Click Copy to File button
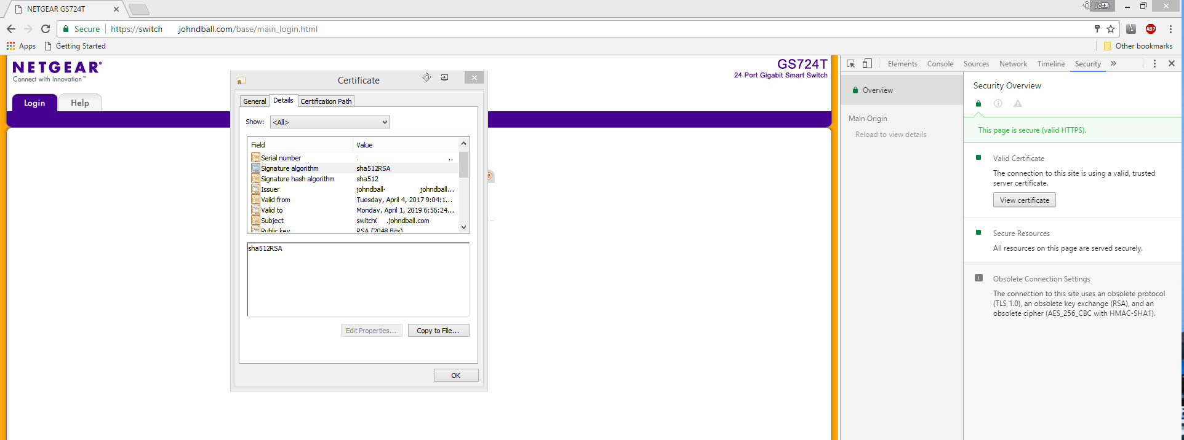 (438, 331)
